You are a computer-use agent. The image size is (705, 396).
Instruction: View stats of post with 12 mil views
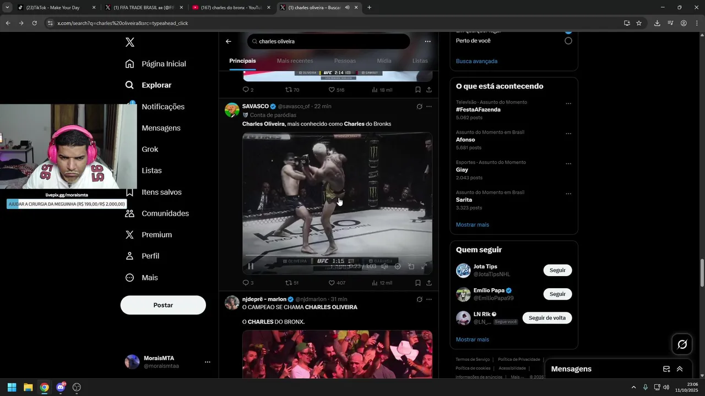click(x=382, y=283)
